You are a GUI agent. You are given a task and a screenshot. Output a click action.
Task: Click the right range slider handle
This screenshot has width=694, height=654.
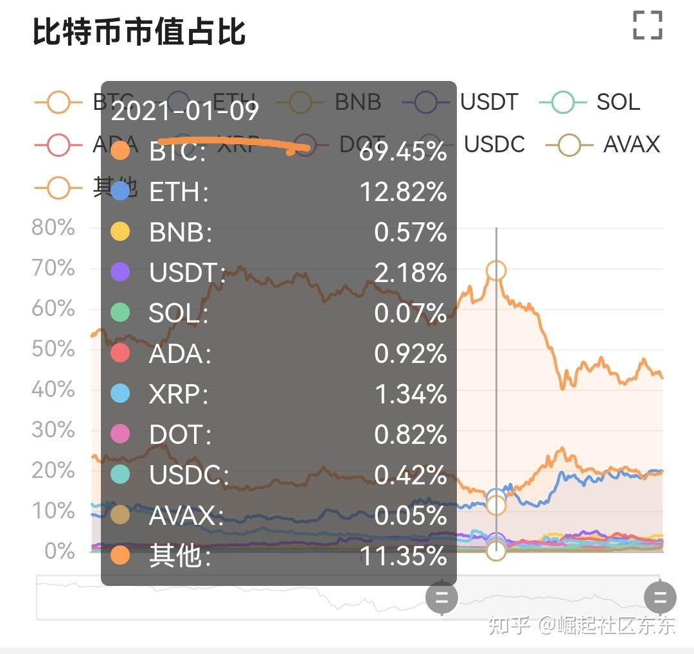(x=660, y=598)
